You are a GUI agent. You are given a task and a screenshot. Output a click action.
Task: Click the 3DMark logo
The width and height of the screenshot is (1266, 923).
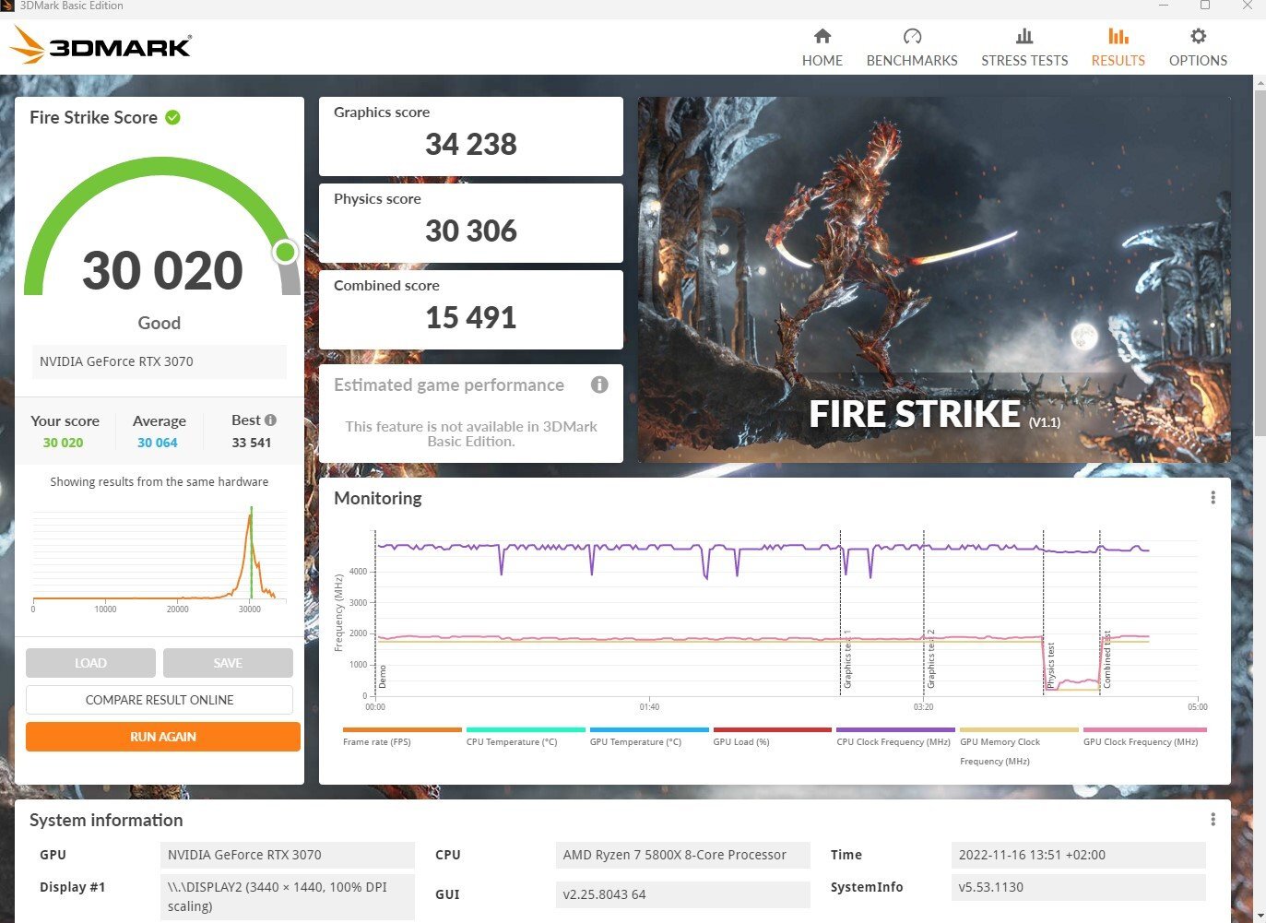point(101,44)
